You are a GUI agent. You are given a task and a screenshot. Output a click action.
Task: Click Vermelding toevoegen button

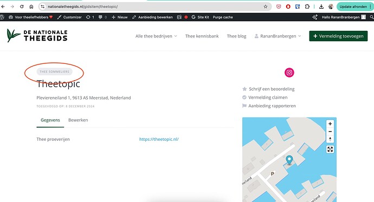[338, 36]
